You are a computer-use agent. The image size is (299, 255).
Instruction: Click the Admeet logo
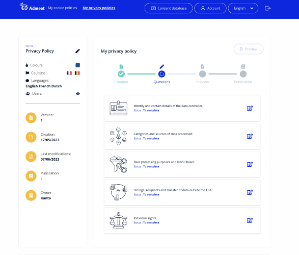[x=32, y=7]
